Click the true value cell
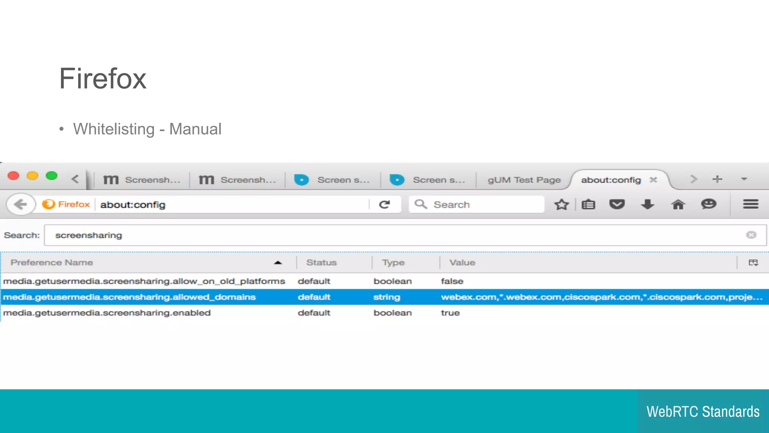Image resolution: width=769 pixels, height=433 pixels. 450,313
